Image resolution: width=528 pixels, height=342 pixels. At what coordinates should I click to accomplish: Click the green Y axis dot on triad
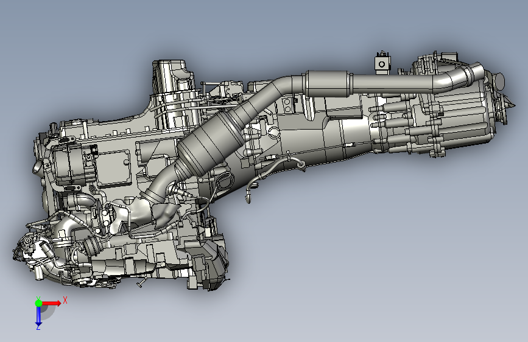38,303
